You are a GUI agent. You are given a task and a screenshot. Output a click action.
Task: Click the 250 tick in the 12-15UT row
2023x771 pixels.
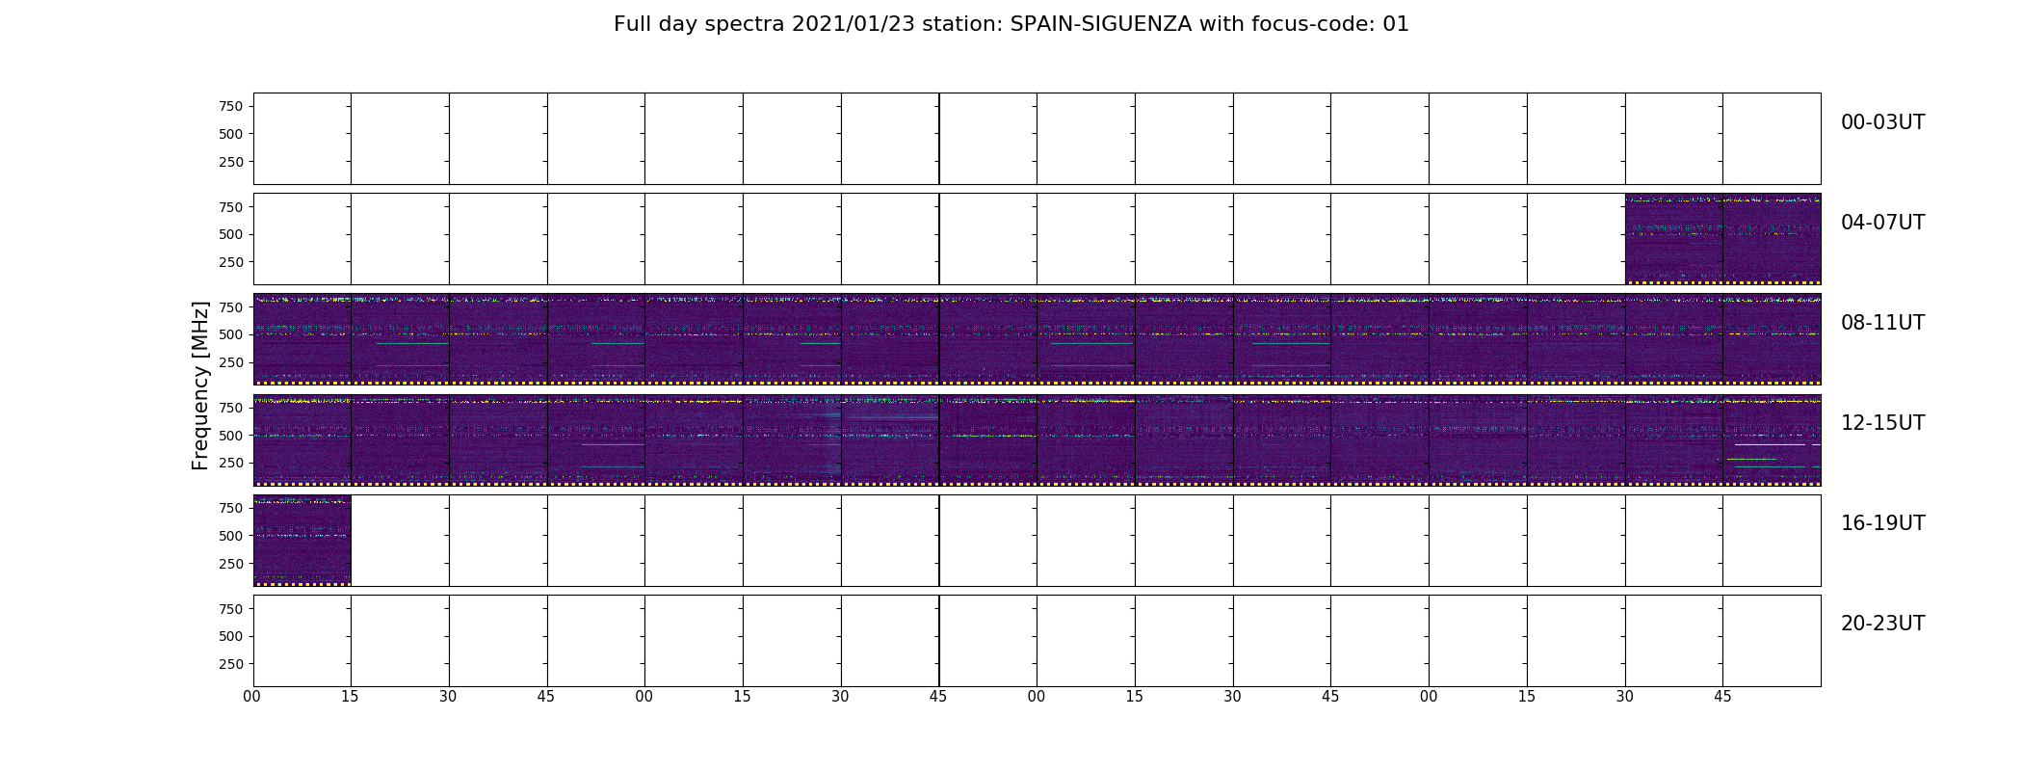coord(231,463)
